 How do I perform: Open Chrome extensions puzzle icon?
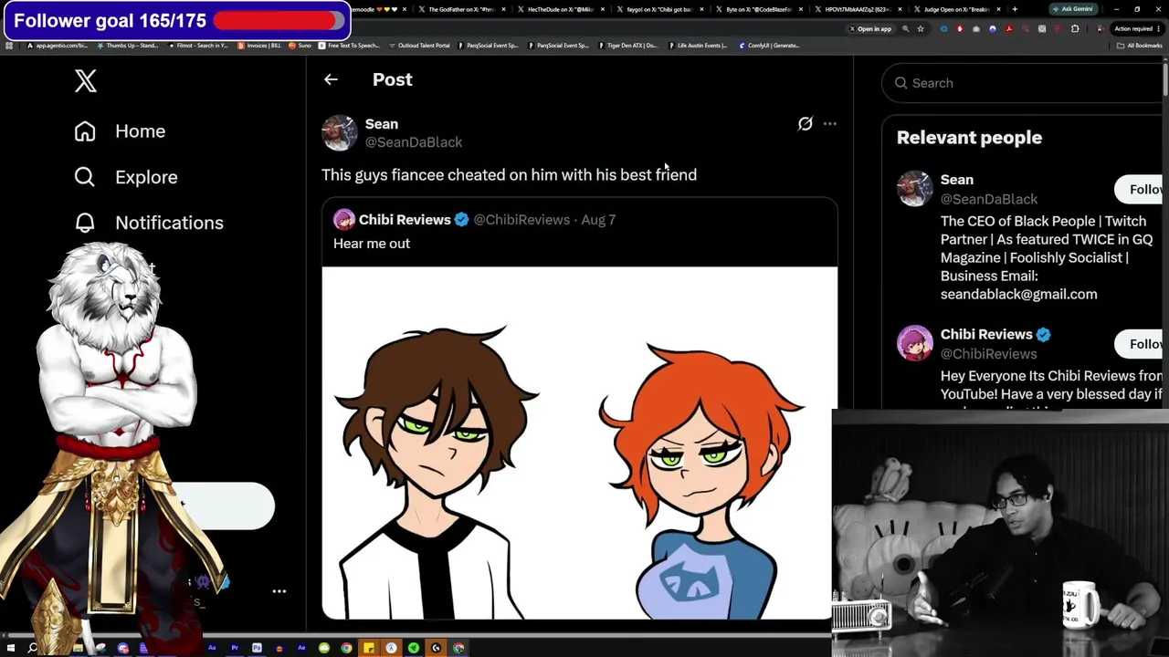point(1075,29)
